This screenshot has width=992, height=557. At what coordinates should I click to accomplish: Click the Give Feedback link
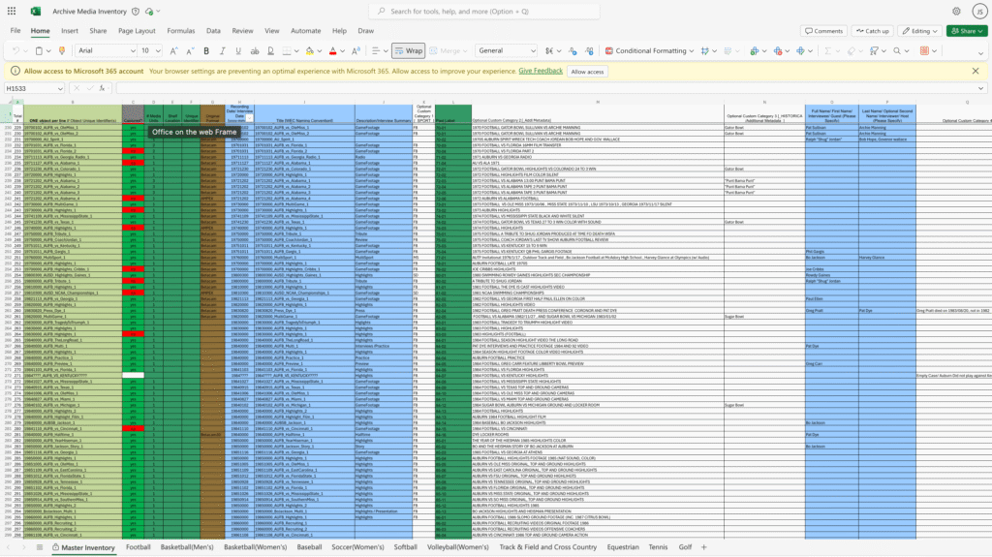click(540, 71)
